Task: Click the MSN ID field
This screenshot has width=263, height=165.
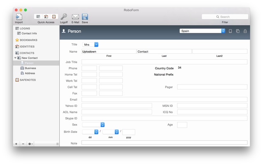Action: point(212,106)
